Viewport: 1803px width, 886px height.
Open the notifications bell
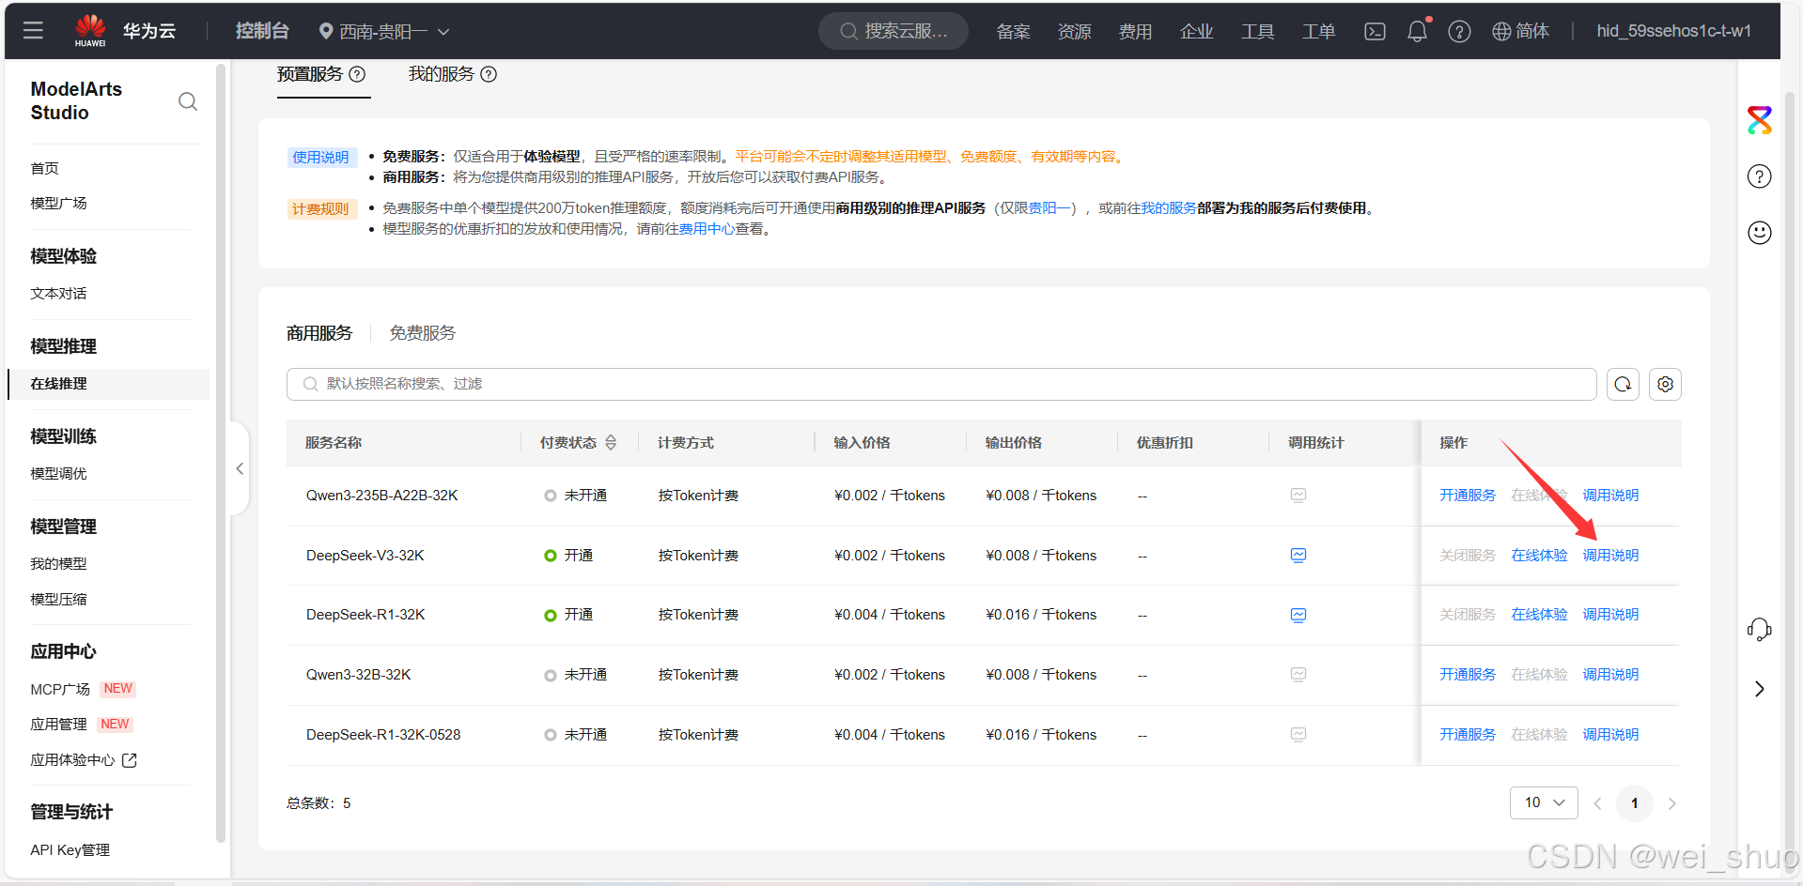click(x=1417, y=31)
